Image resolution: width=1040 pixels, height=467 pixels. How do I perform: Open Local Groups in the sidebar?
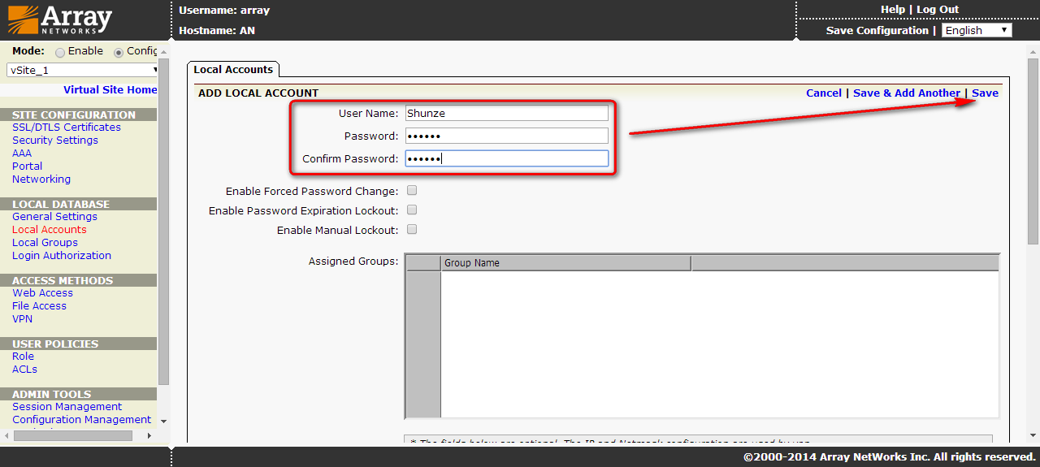pyautogui.click(x=45, y=243)
